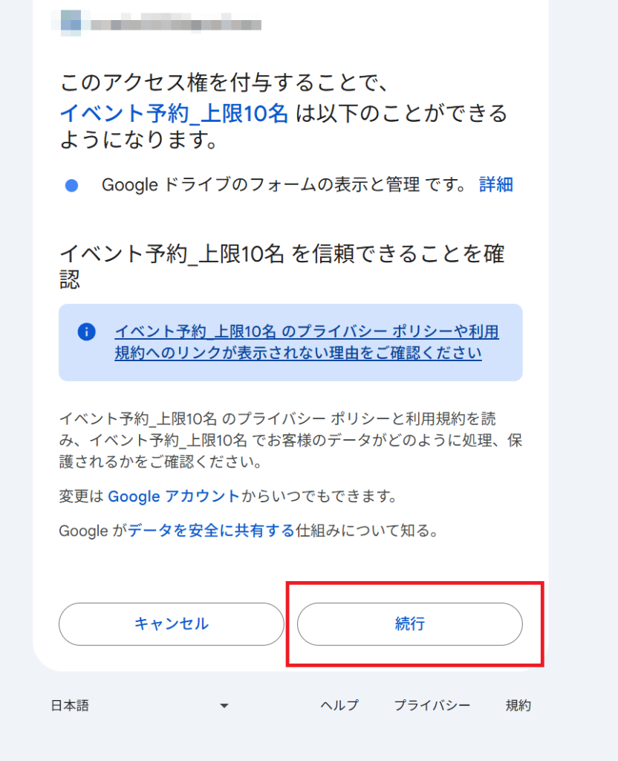Screen dimensions: 618x761
Task: Click the light blue information notice box
Action: 290,343
